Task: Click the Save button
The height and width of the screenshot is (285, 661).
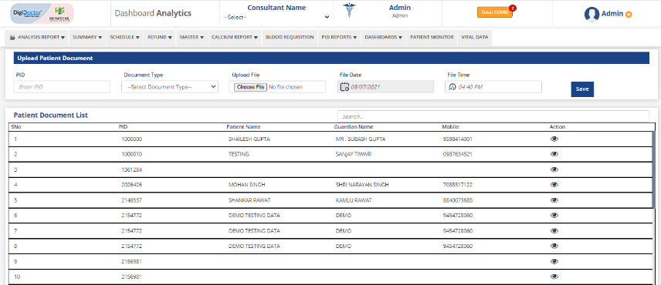Action: click(x=582, y=89)
